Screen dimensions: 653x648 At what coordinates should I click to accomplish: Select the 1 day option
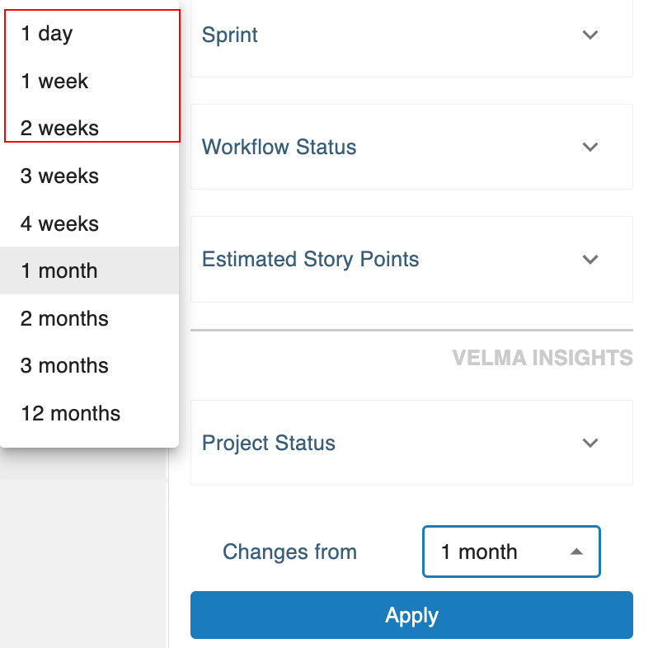point(47,34)
